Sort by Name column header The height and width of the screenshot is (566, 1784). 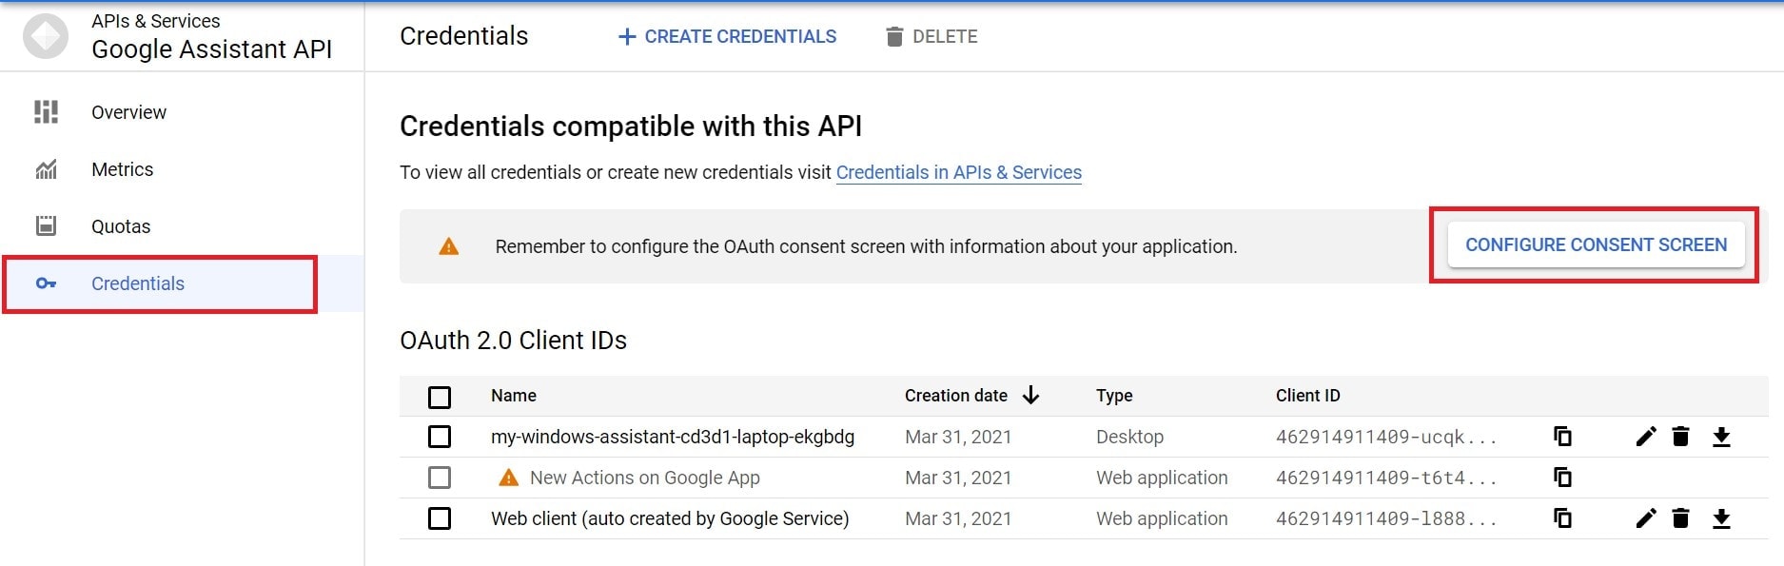point(514,396)
